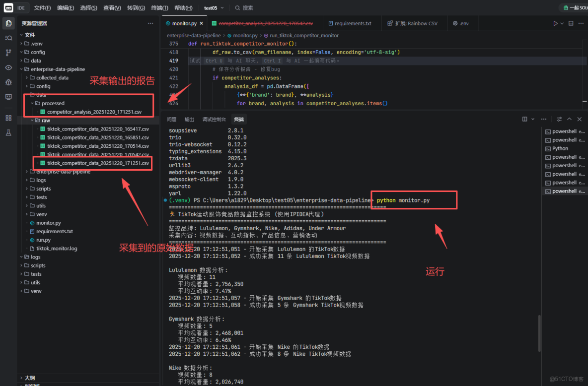The image size is (588, 386).
Task: Open the 转到(G) menu
Action: pyautogui.click(x=136, y=7)
